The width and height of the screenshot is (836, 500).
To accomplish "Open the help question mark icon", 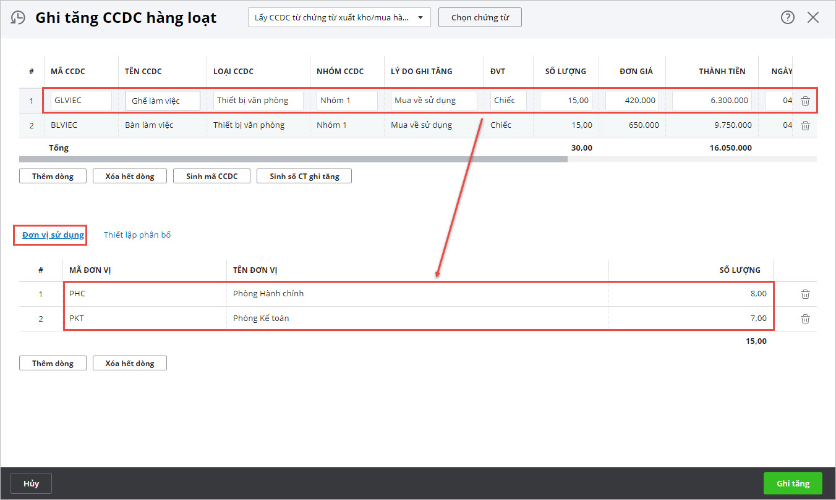I will tap(787, 17).
